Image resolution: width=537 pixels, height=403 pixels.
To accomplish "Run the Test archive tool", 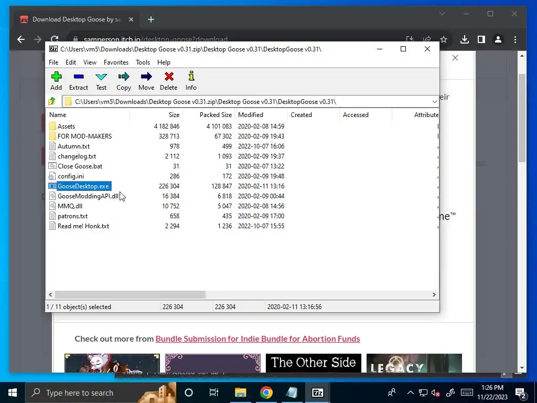I will [101, 77].
